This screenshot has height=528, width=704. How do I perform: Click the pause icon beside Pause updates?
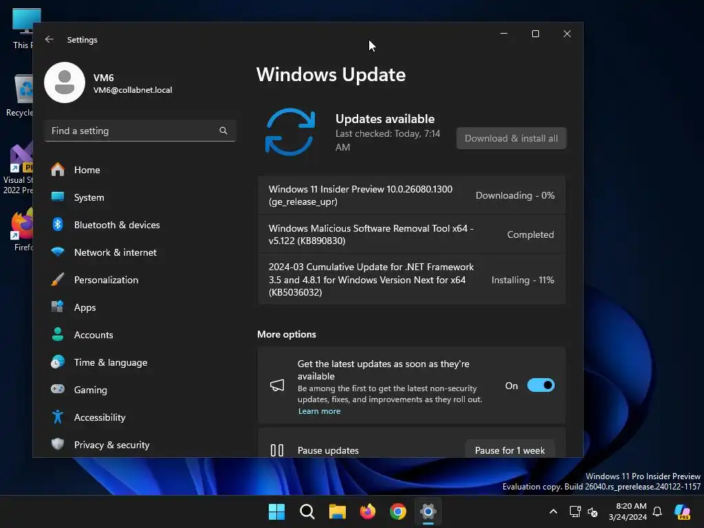(x=277, y=450)
